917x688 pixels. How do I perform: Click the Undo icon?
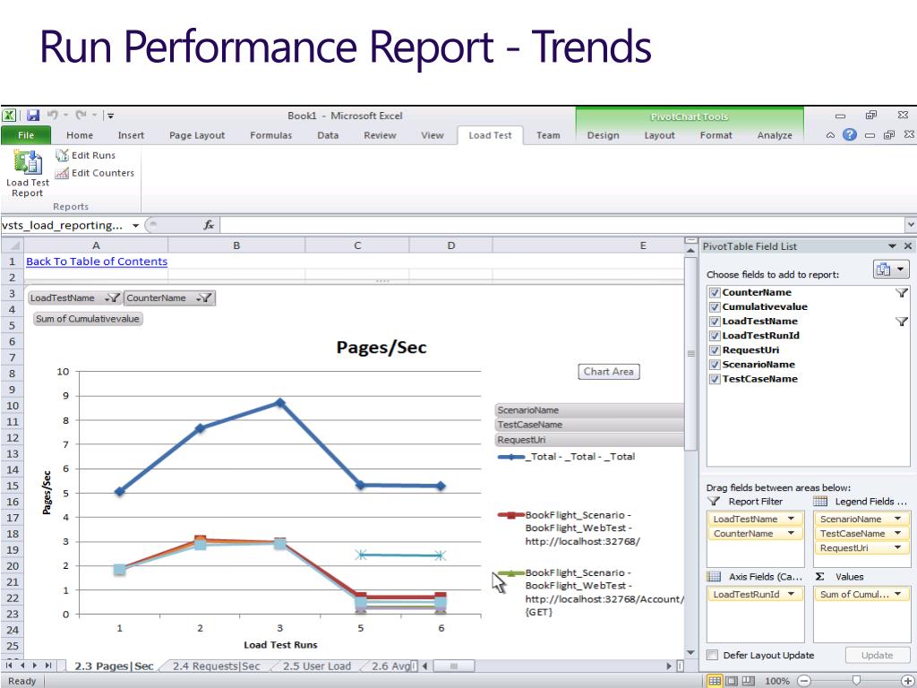click(53, 116)
